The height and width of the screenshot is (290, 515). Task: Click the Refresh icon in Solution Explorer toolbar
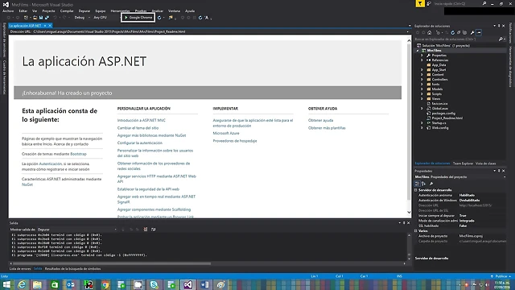tap(452, 32)
